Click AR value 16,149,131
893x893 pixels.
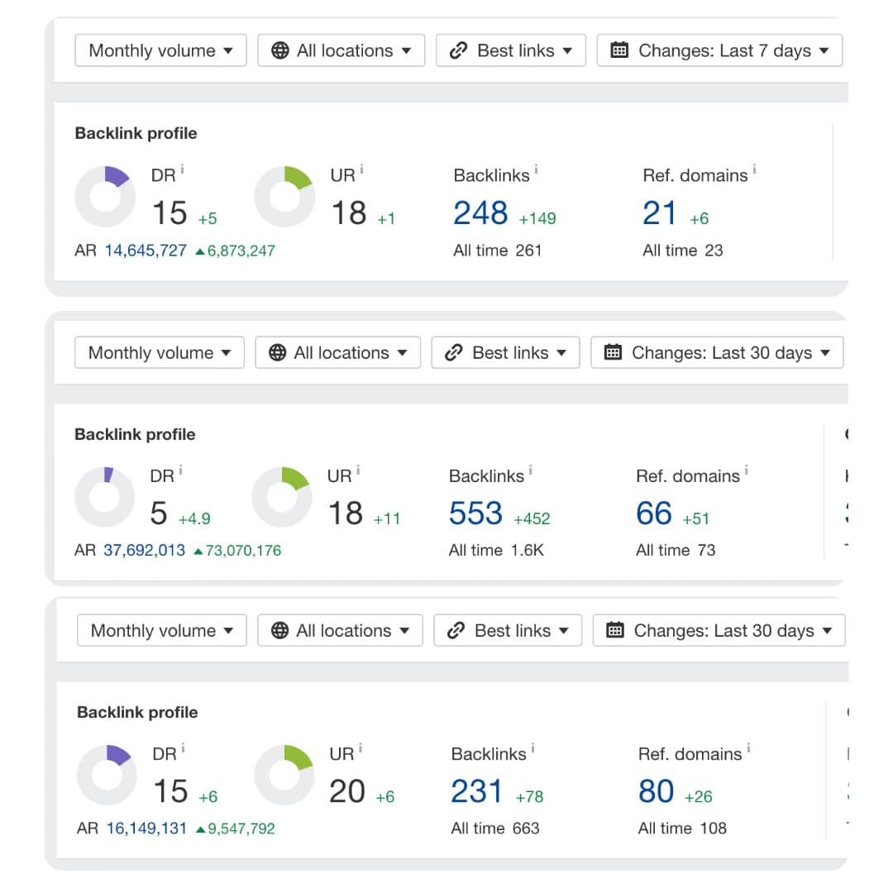pos(147,828)
